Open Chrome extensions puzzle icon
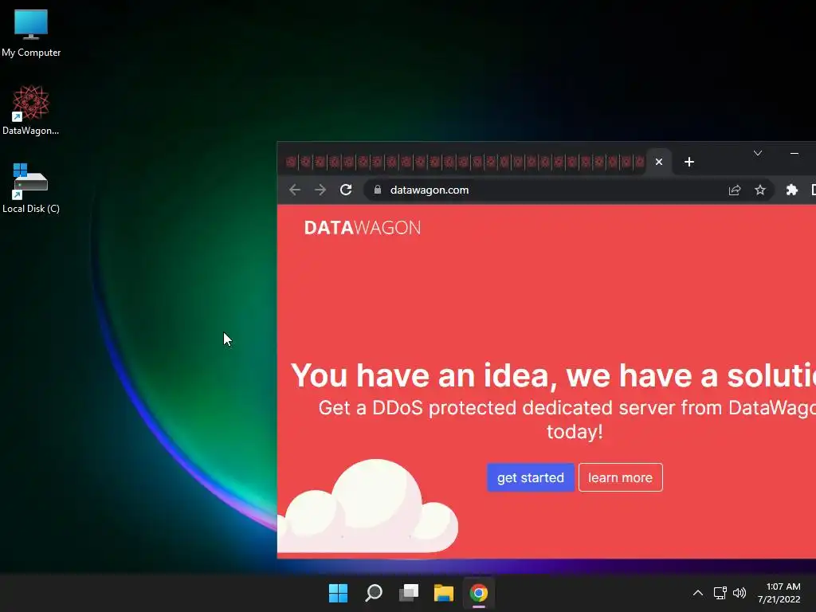The width and height of the screenshot is (816, 612). pyautogui.click(x=791, y=190)
